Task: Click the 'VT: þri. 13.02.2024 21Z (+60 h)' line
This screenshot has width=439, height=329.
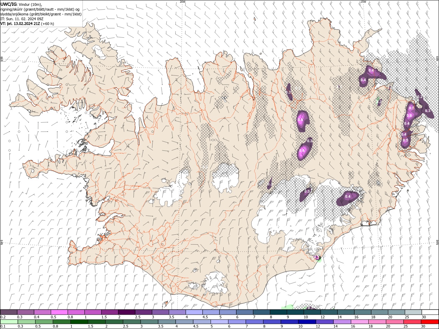Action: [27, 24]
